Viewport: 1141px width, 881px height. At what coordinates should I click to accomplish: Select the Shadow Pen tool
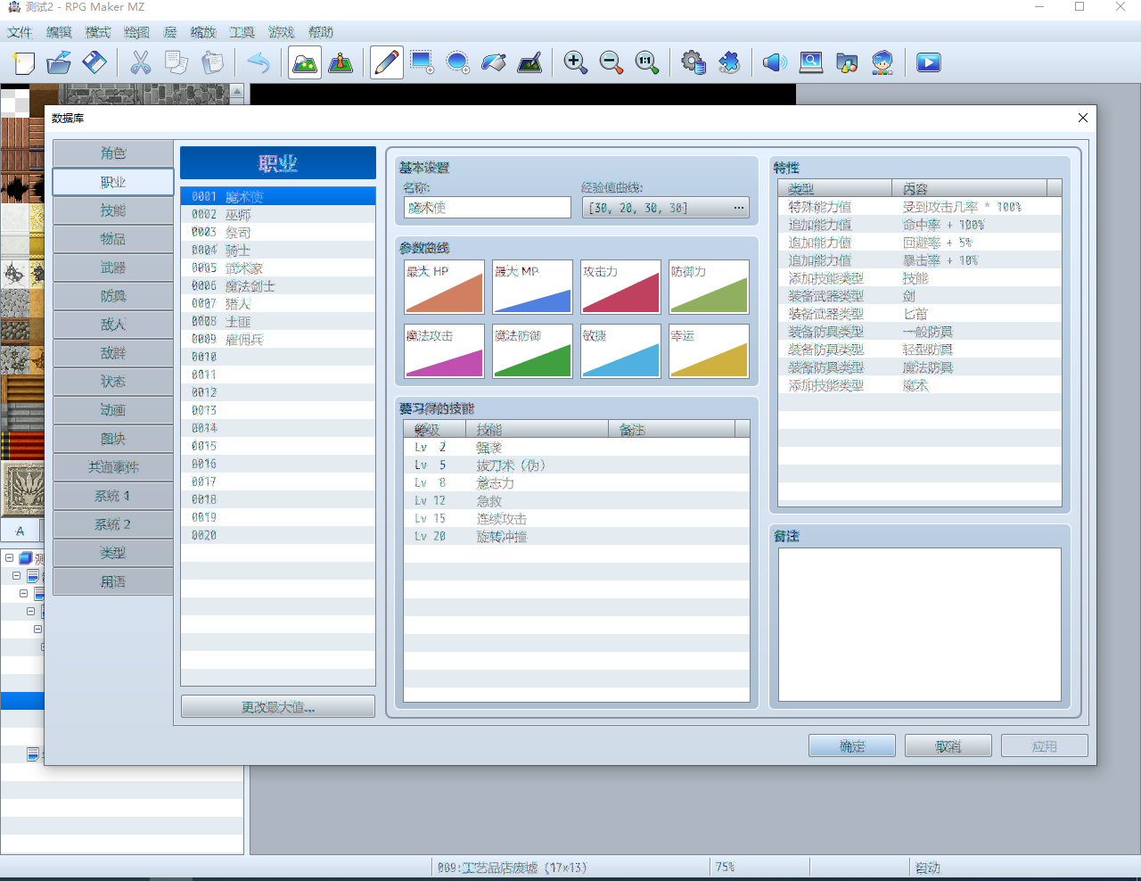pos(529,62)
